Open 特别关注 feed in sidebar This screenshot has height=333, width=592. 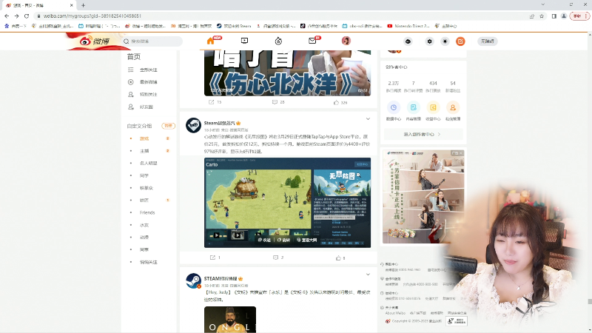click(x=149, y=95)
